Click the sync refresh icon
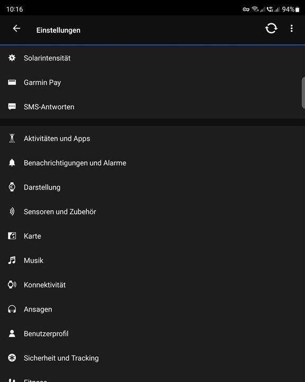The height and width of the screenshot is (382, 305). [x=271, y=29]
